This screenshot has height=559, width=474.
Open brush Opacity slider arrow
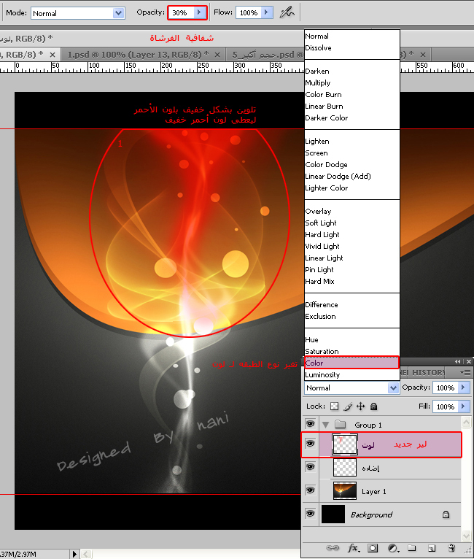pyautogui.click(x=199, y=12)
